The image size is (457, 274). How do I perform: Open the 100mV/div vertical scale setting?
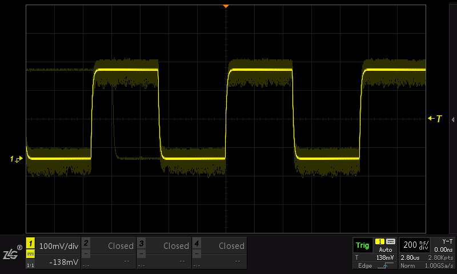[x=58, y=246]
